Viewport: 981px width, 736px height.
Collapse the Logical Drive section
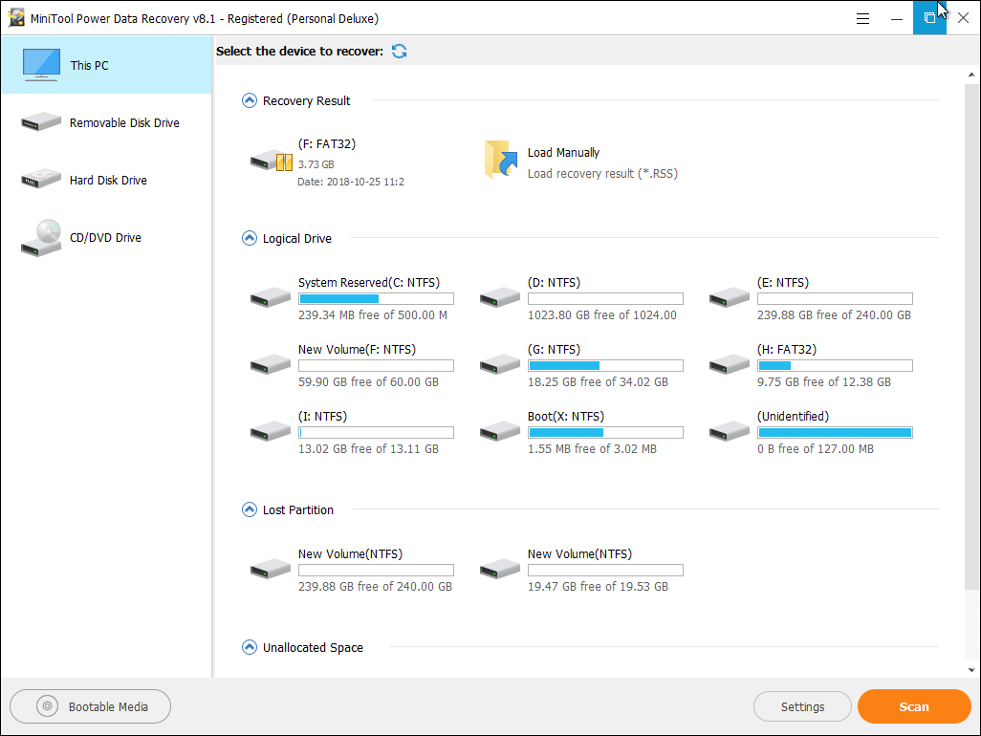pyautogui.click(x=249, y=238)
